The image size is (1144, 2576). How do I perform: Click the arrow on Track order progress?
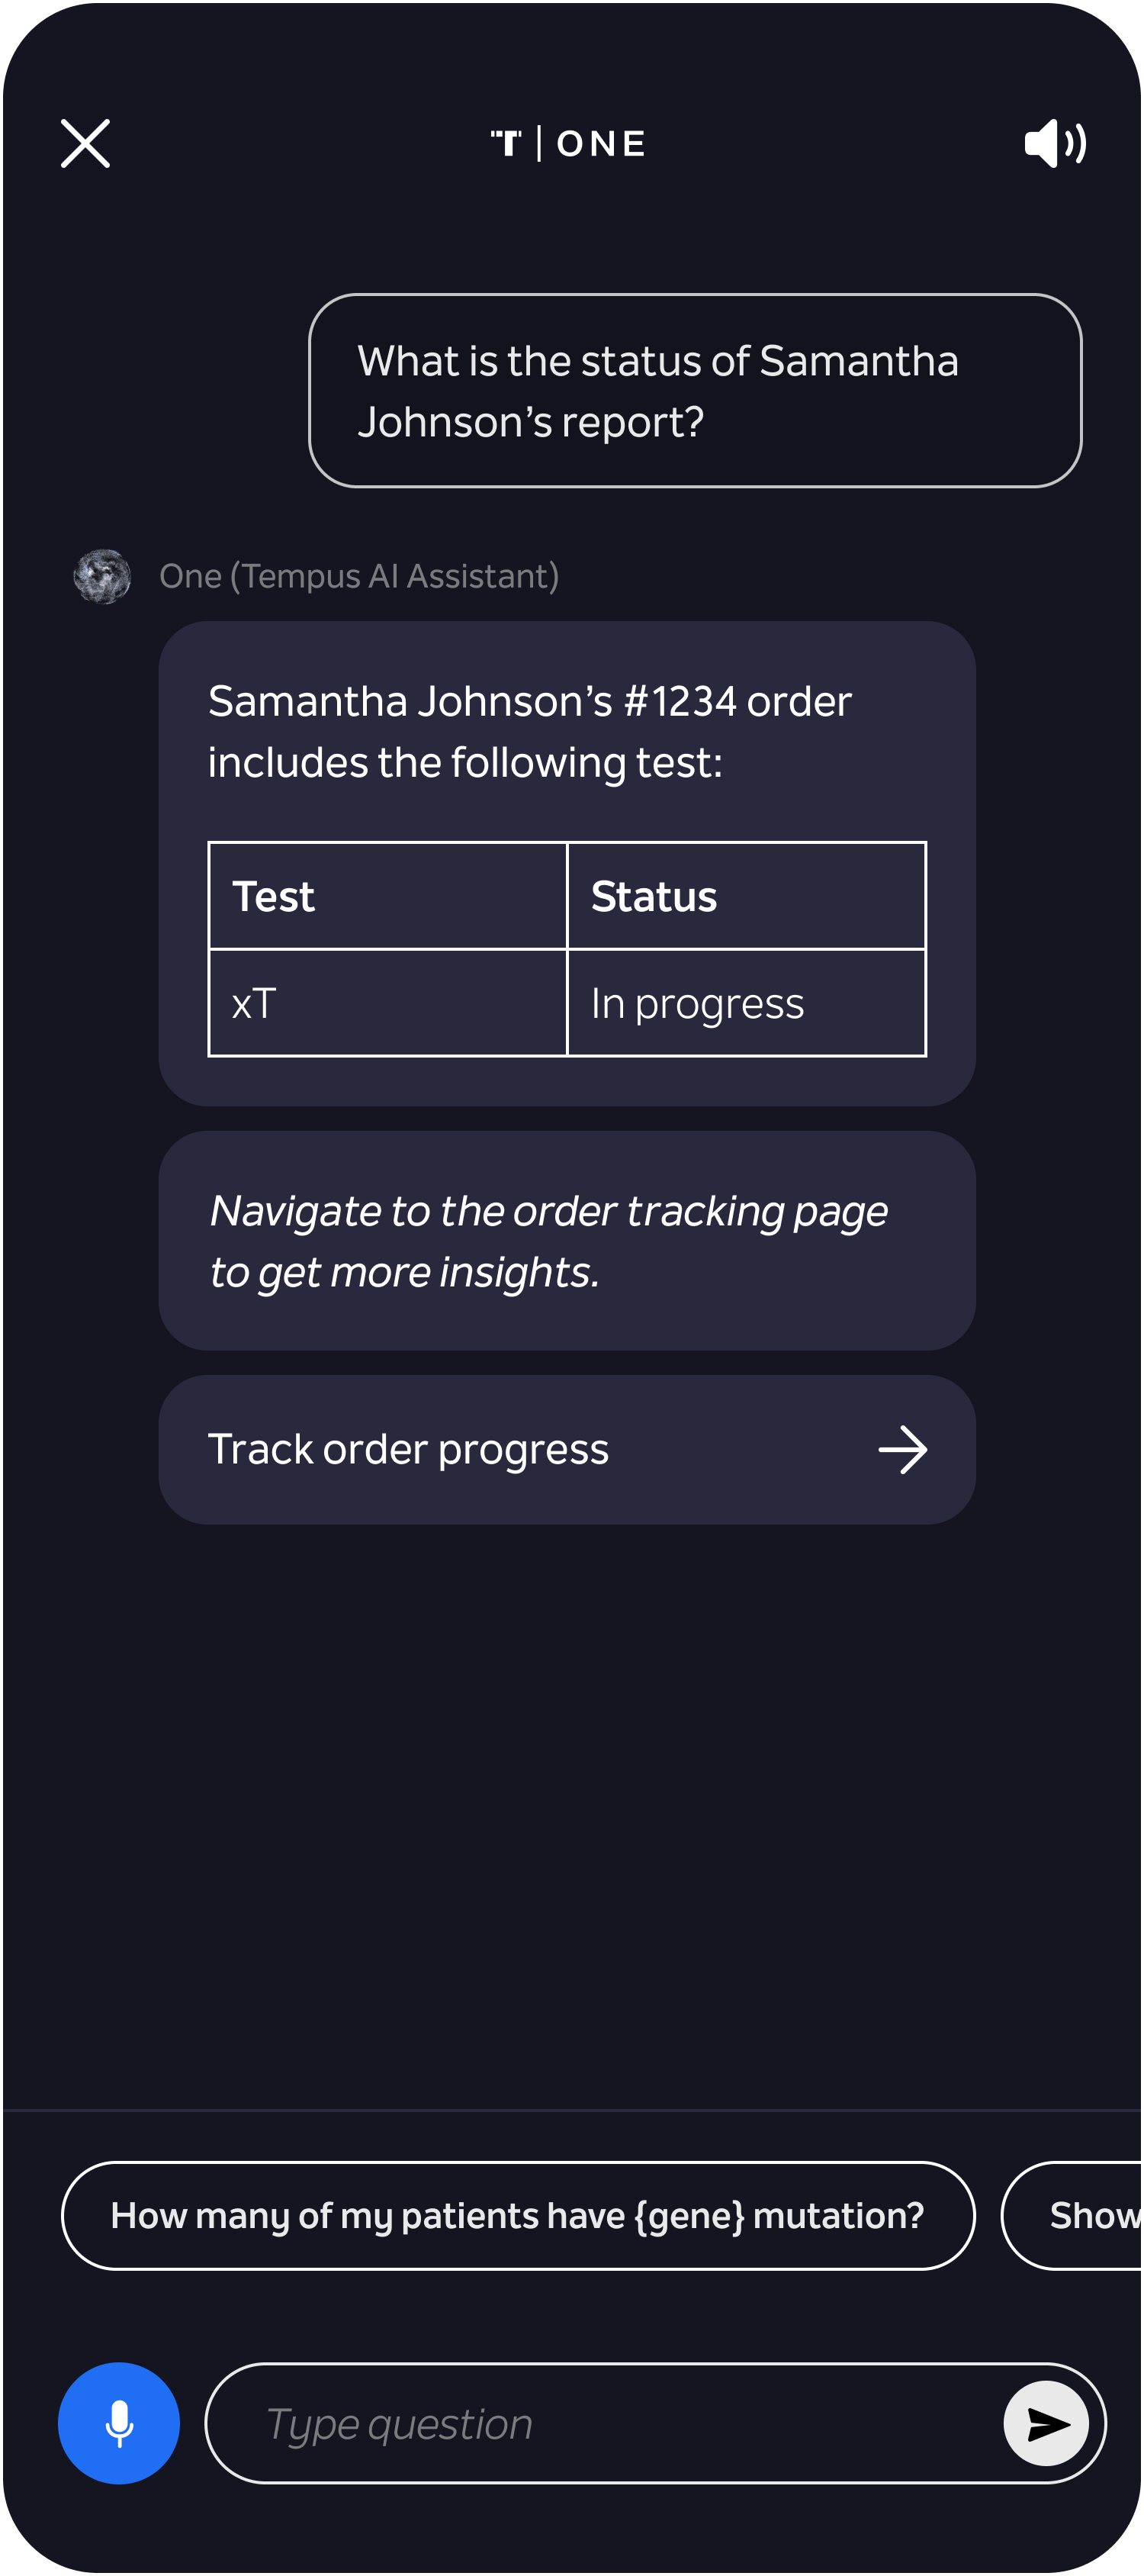902,1449
